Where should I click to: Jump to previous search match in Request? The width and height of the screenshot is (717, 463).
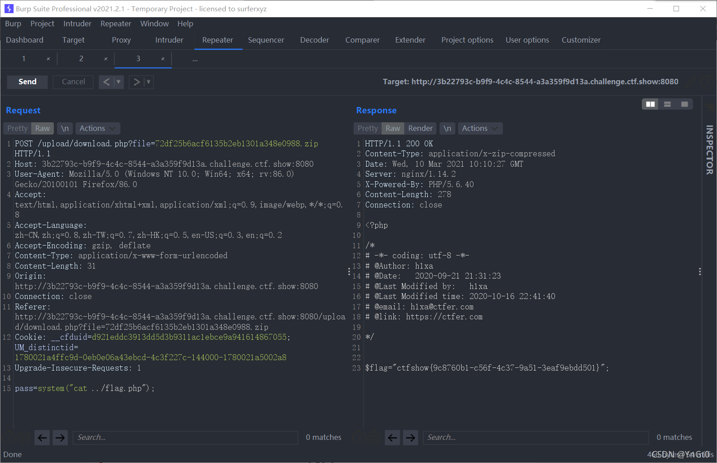42,437
